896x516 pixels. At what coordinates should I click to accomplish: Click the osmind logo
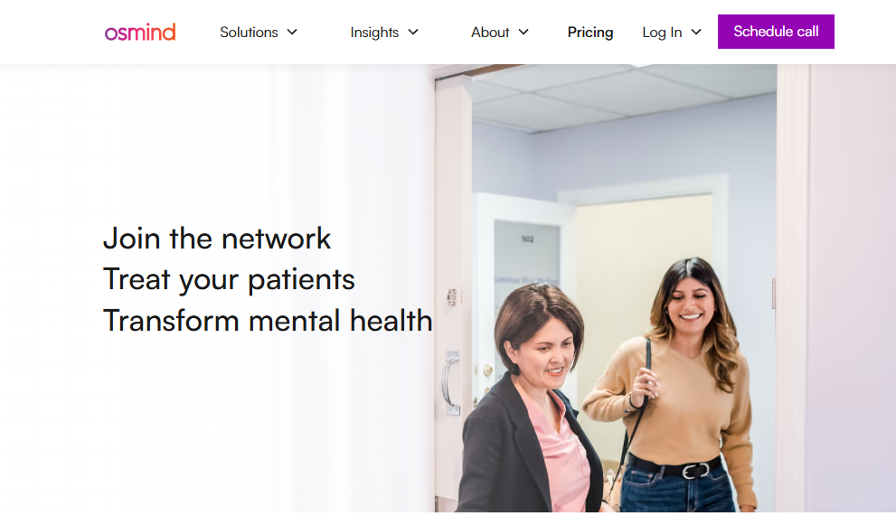point(140,32)
